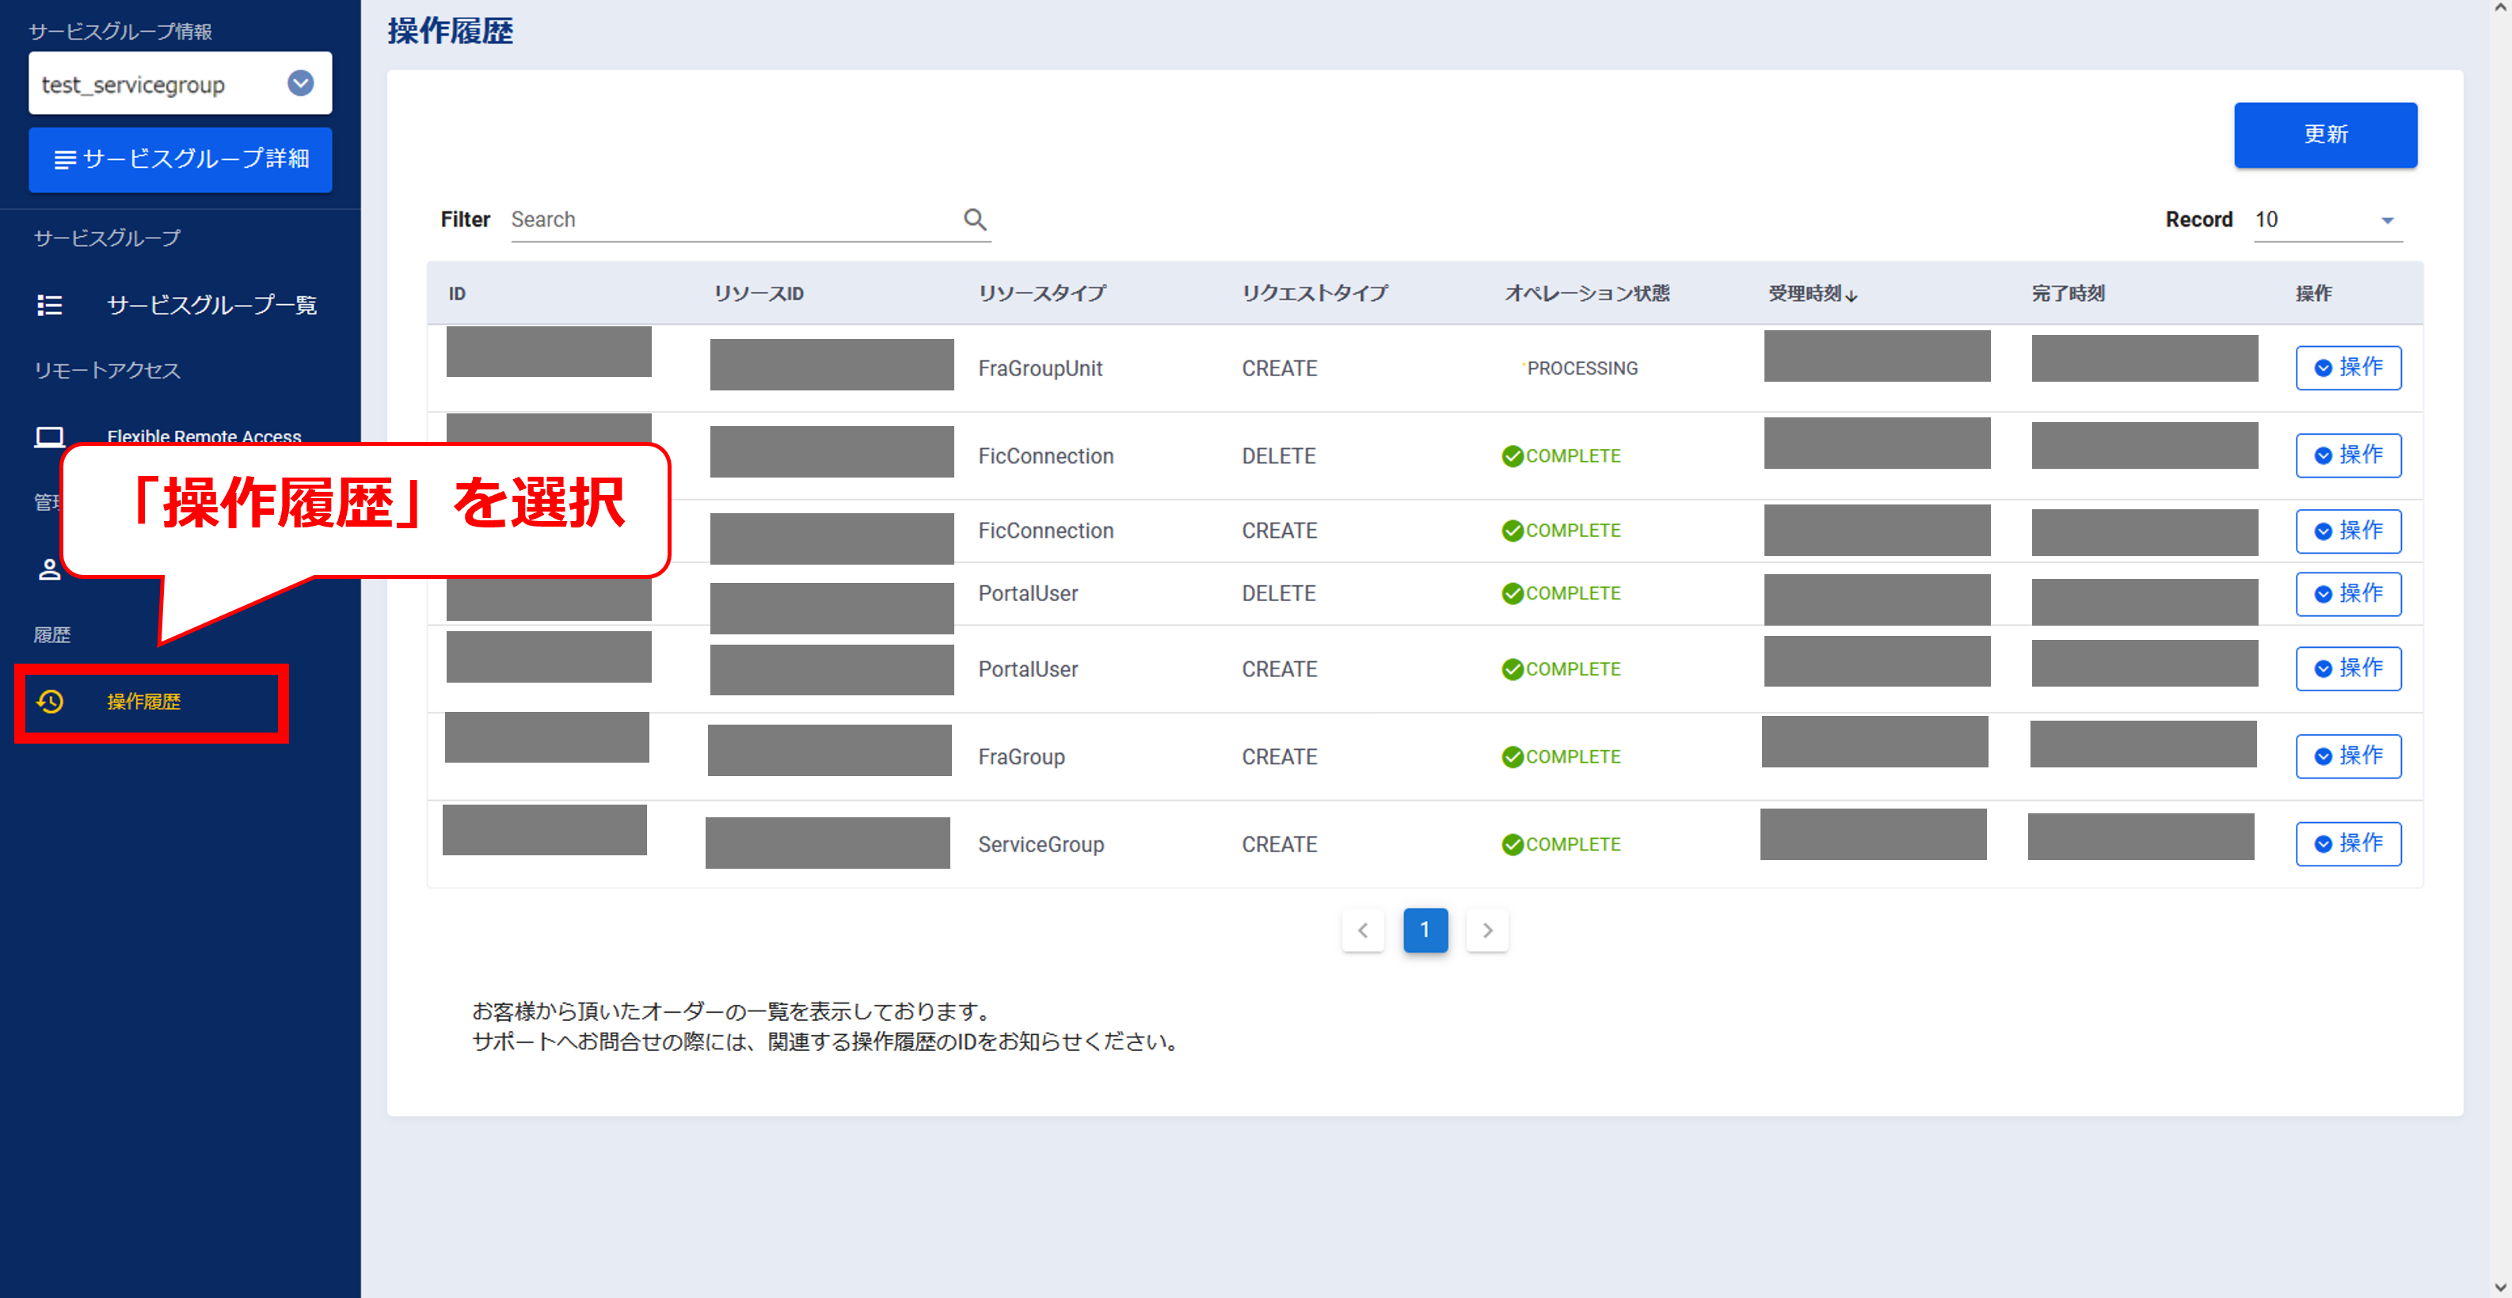Image resolution: width=2512 pixels, height=1298 pixels.
Task: Click the list icon for サービスグループ一覧
Action: (x=50, y=305)
